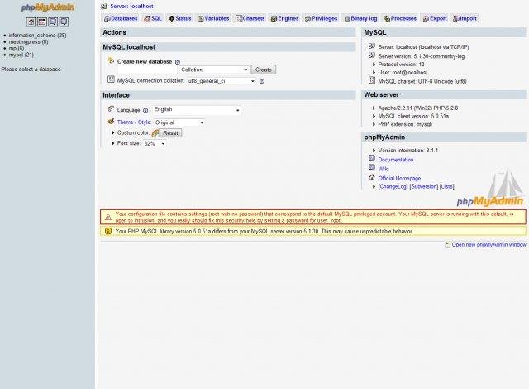Open the Subversion link
Screen dimensions: 529x389
click(x=424, y=186)
